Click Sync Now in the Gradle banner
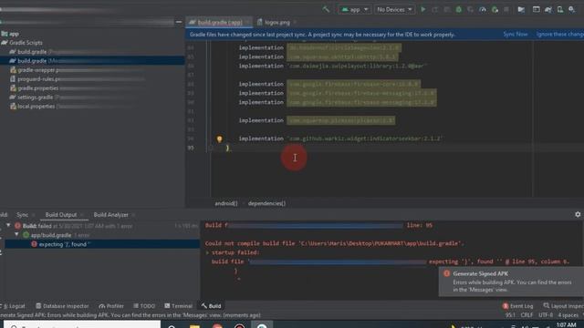The image size is (584, 328). pos(516,35)
